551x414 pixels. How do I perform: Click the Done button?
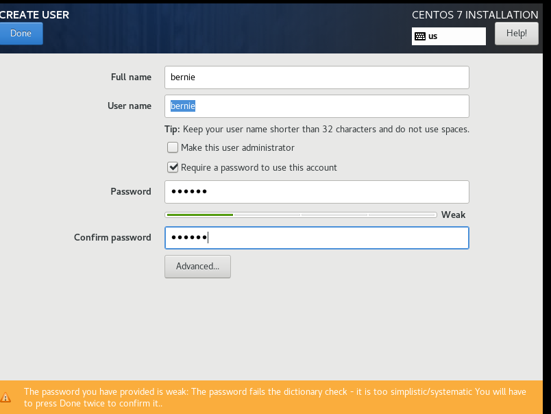point(21,34)
